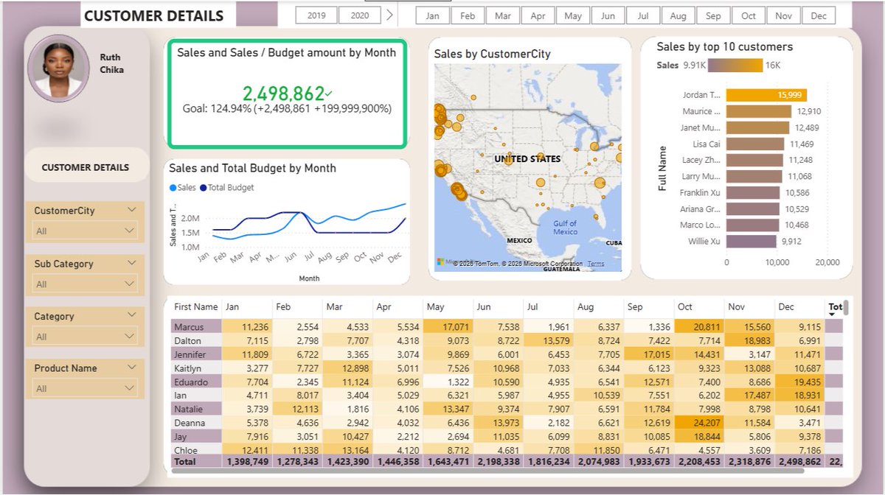Open the CustomerCity All dropdown
Image resolution: width=885 pixels, height=495 pixels.
83,231
